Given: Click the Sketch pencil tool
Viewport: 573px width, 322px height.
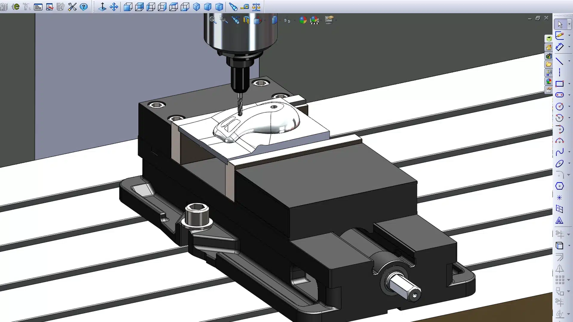Looking at the screenshot, I should (560, 35).
